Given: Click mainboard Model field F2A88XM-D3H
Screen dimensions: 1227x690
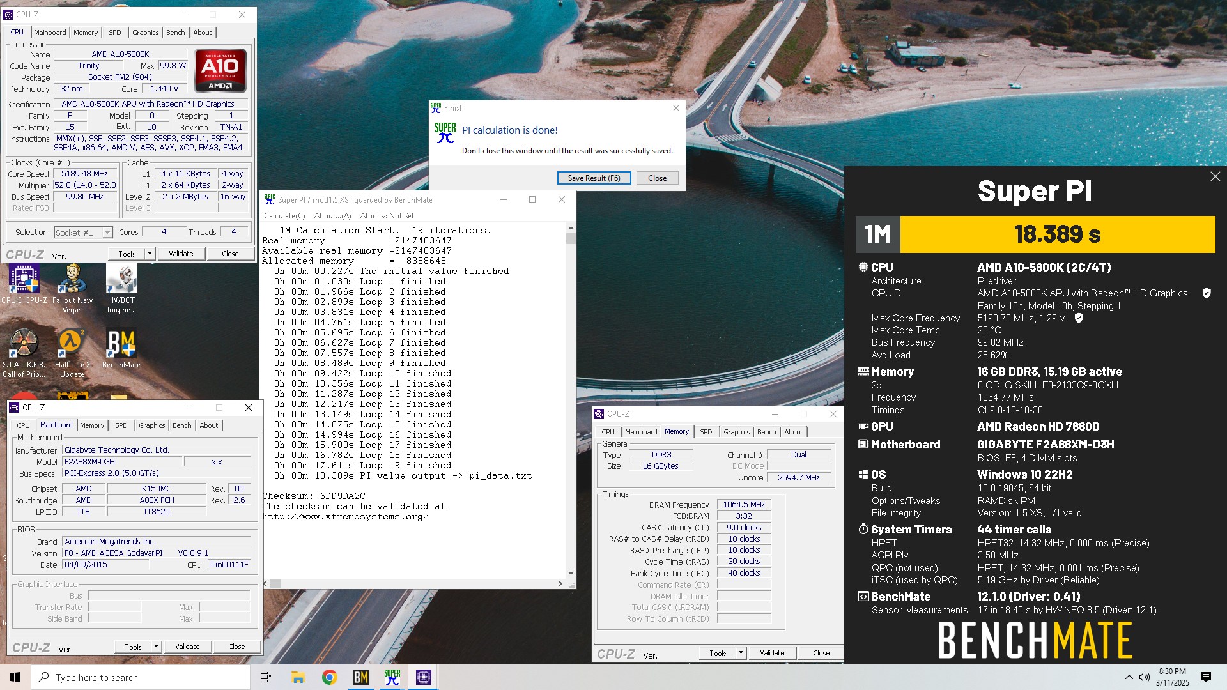Looking at the screenshot, I should point(121,461).
